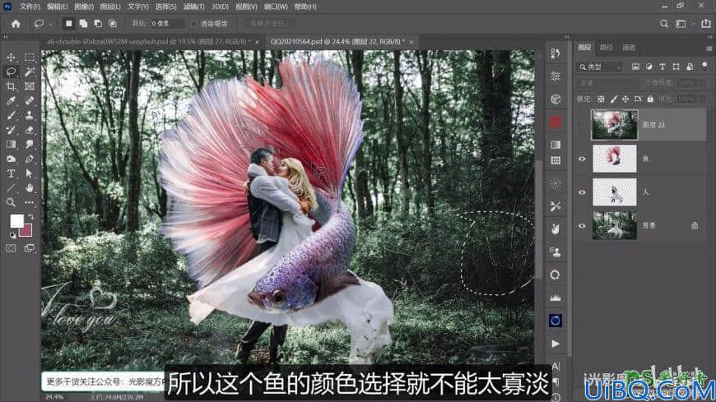This screenshot has height=402, width=716.
Task: Select the Eyedropper tool
Action: tap(11, 101)
